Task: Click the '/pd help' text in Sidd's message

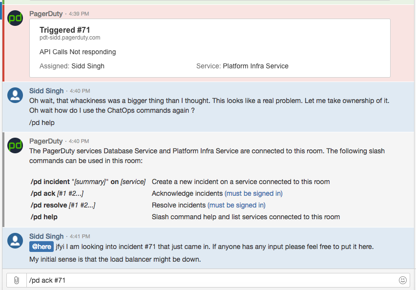Action: click(x=42, y=123)
